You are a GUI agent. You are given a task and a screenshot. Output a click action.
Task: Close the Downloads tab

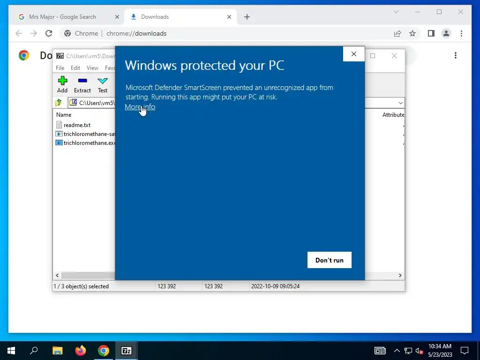[x=229, y=17]
